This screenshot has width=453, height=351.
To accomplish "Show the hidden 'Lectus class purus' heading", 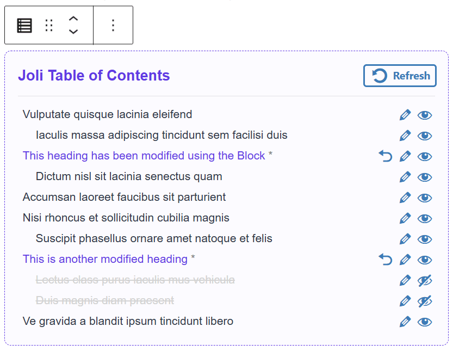I will click(425, 280).
